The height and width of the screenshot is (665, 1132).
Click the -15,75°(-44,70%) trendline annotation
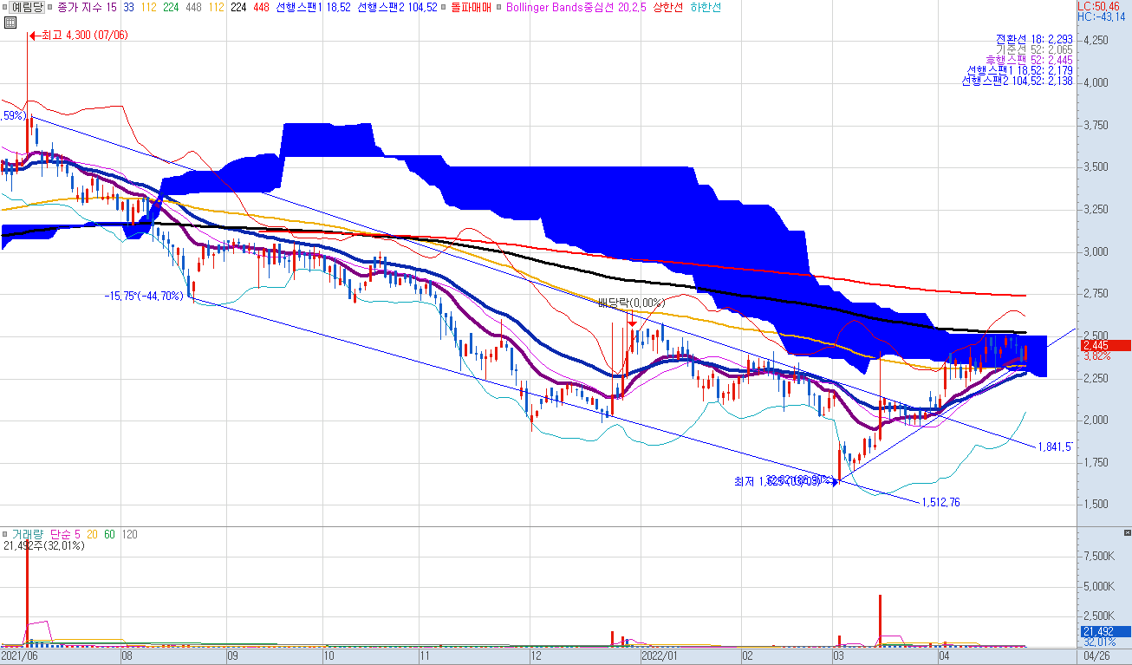click(143, 296)
